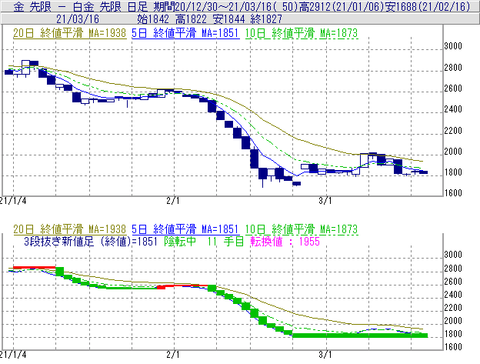Click the 20日 終値平滑 MA=1938 legend in the upper chart
This screenshot has height=364, width=480.
[x=69, y=33]
